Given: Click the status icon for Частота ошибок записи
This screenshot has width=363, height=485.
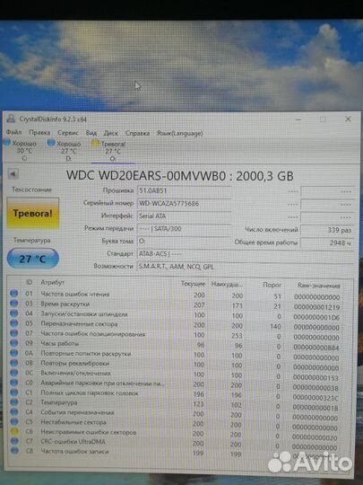Looking at the screenshot, I should [x=14, y=451].
